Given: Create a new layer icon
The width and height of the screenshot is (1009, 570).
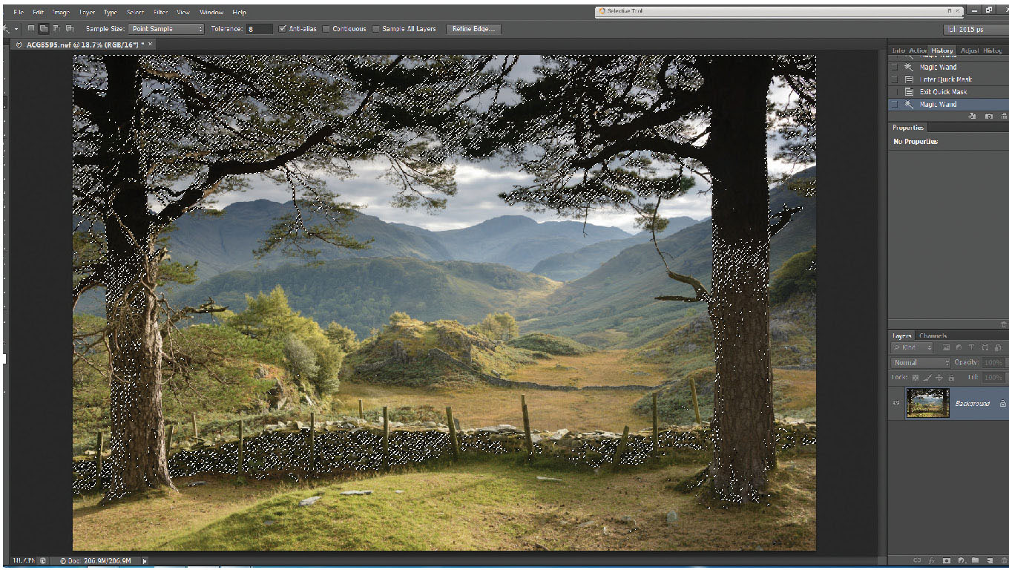Looking at the screenshot, I should [990, 560].
